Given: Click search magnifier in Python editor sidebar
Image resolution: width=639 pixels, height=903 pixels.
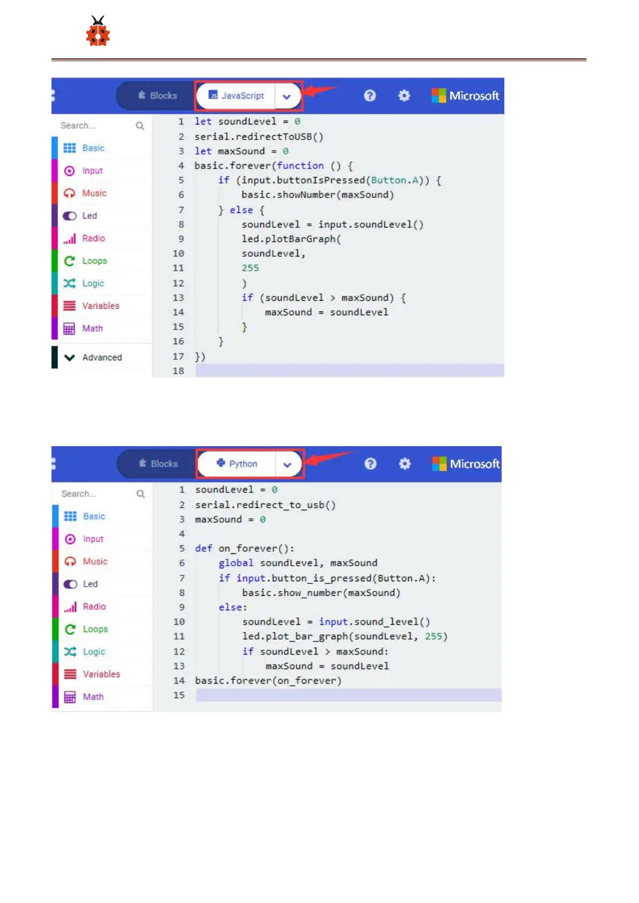Looking at the screenshot, I should 141,494.
